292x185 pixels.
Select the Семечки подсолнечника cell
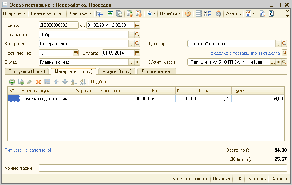[47, 99]
